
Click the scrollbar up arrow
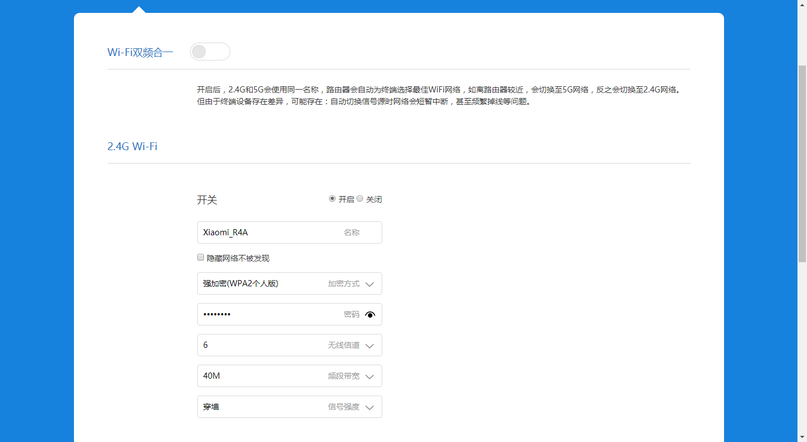pyautogui.click(x=802, y=4)
